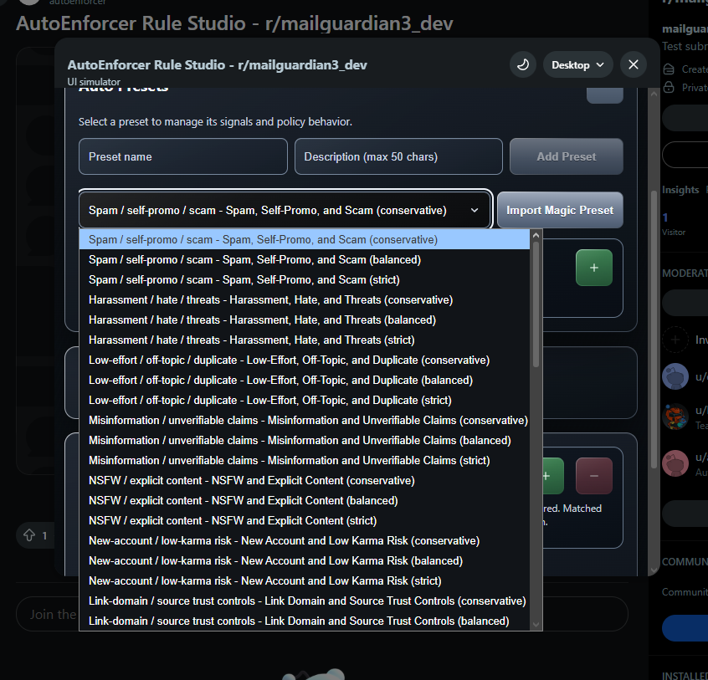Pick Misinformation and Unverifiable Claims (balanced)

[x=305, y=441]
